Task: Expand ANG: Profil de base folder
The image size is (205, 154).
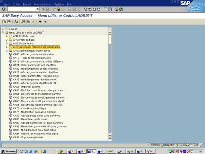Action: 7,40
